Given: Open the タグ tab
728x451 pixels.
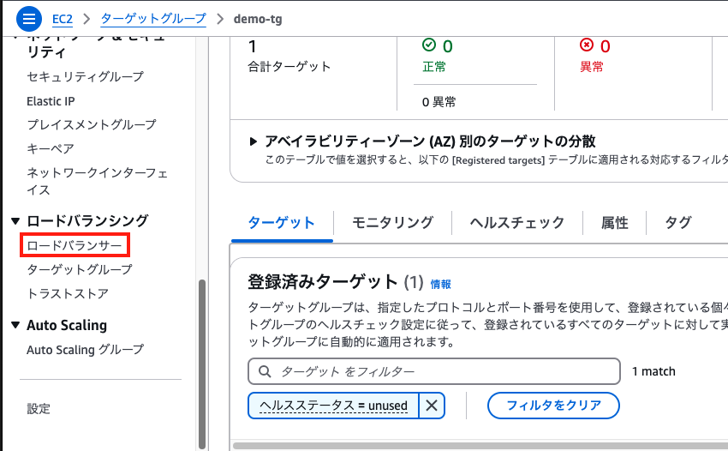Looking at the screenshot, I should click(678, 222).
